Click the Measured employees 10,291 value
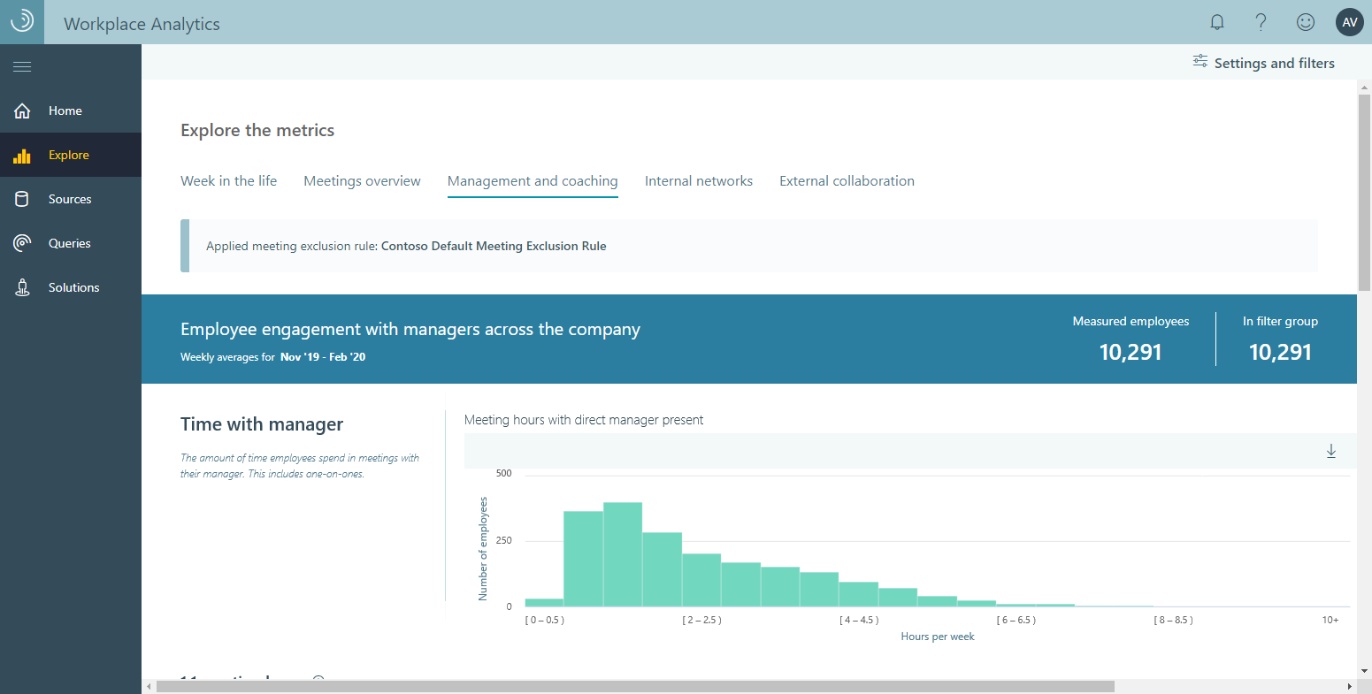This screenshot has width=1372, height=694. 1131,352
